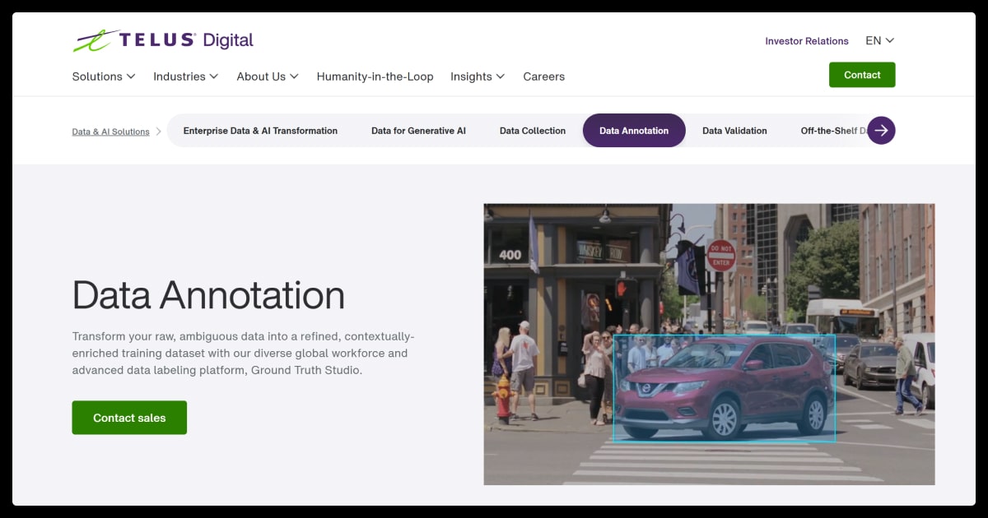Click the Humanity-in-the-Loop menu item
The width and height of the screenshot is (988, 518).
(375, 76)
